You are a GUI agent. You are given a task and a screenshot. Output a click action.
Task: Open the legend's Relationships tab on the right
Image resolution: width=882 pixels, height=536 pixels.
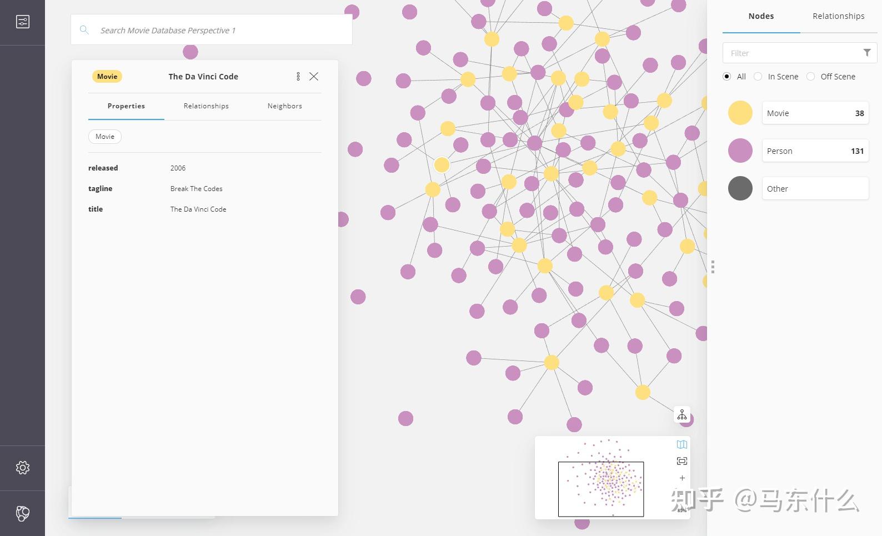pos(838,16)
